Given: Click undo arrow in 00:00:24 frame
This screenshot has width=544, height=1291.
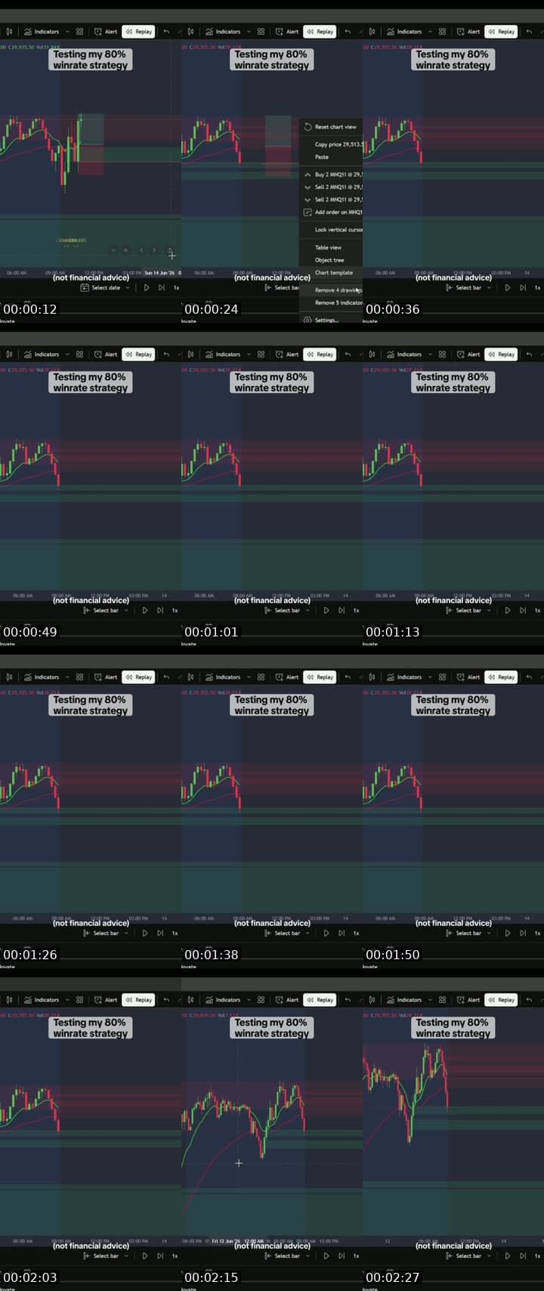Looking at the screenshot, I should (x=348, y=32).
